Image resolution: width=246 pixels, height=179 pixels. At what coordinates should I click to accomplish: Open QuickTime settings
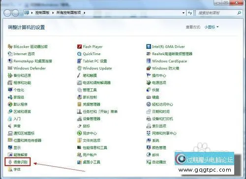89,54
